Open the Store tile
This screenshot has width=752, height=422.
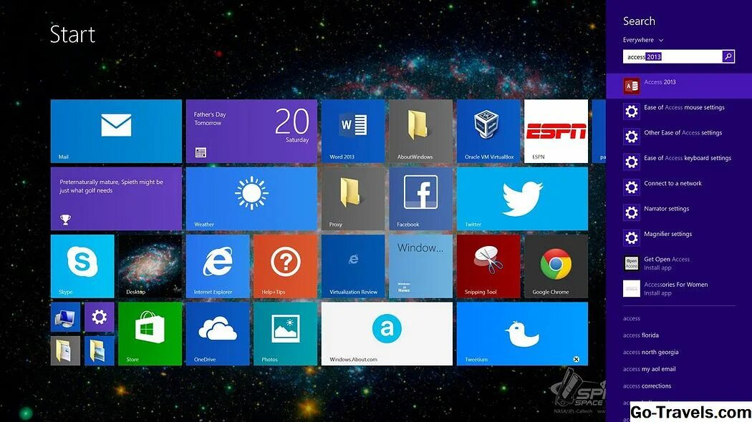point(150,334)
